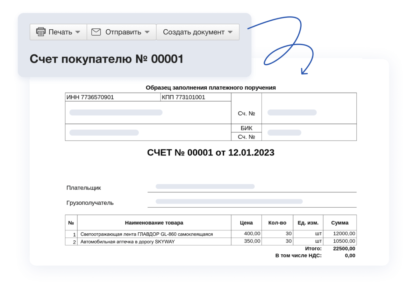Click the № column header
The width and height of the screenshot is (414, 292).
tap(71, 223)
